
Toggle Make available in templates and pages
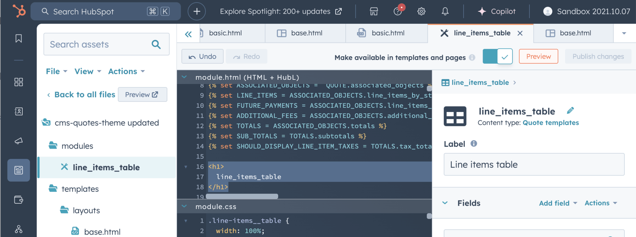point(498,56)
